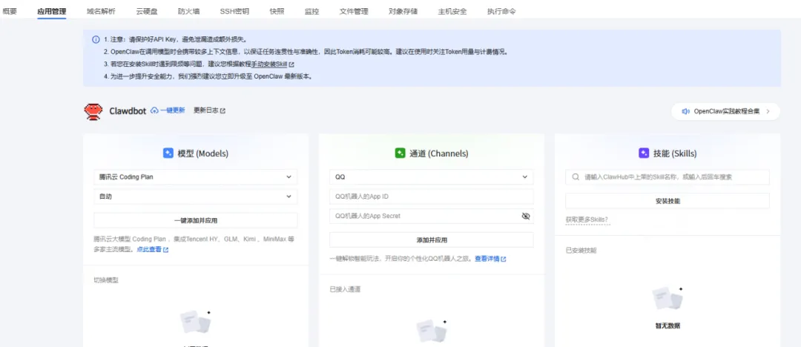
Task: Click the purple 技能 (Skills) icon
Action: (645, 153)
